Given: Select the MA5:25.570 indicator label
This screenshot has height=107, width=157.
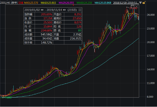Looking at the screenshot, I should click(x=31, y=3).
